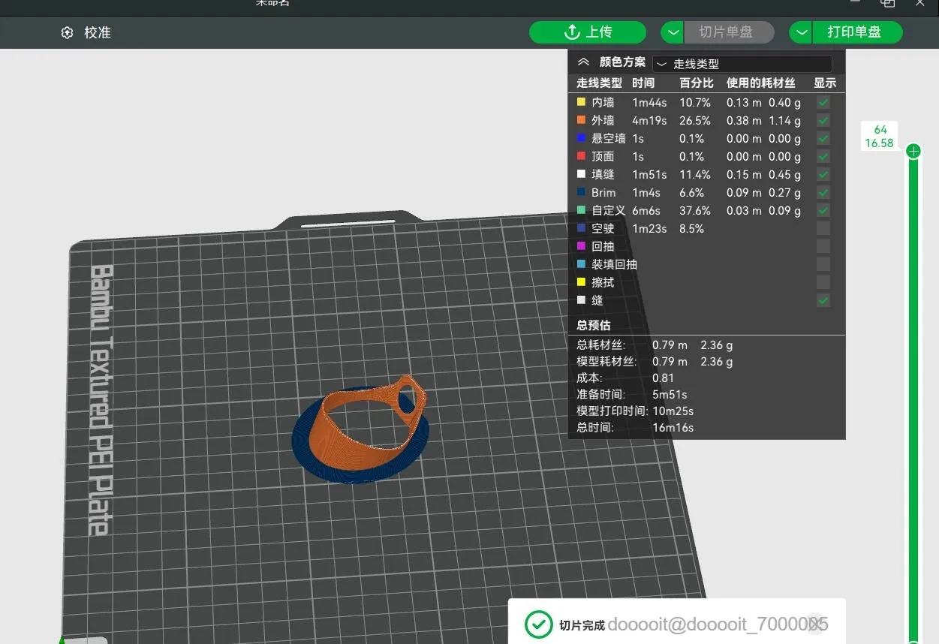Enable display checkbox for 装填回抽
This screenshot has width=939, height=644.
click(823, 264)
